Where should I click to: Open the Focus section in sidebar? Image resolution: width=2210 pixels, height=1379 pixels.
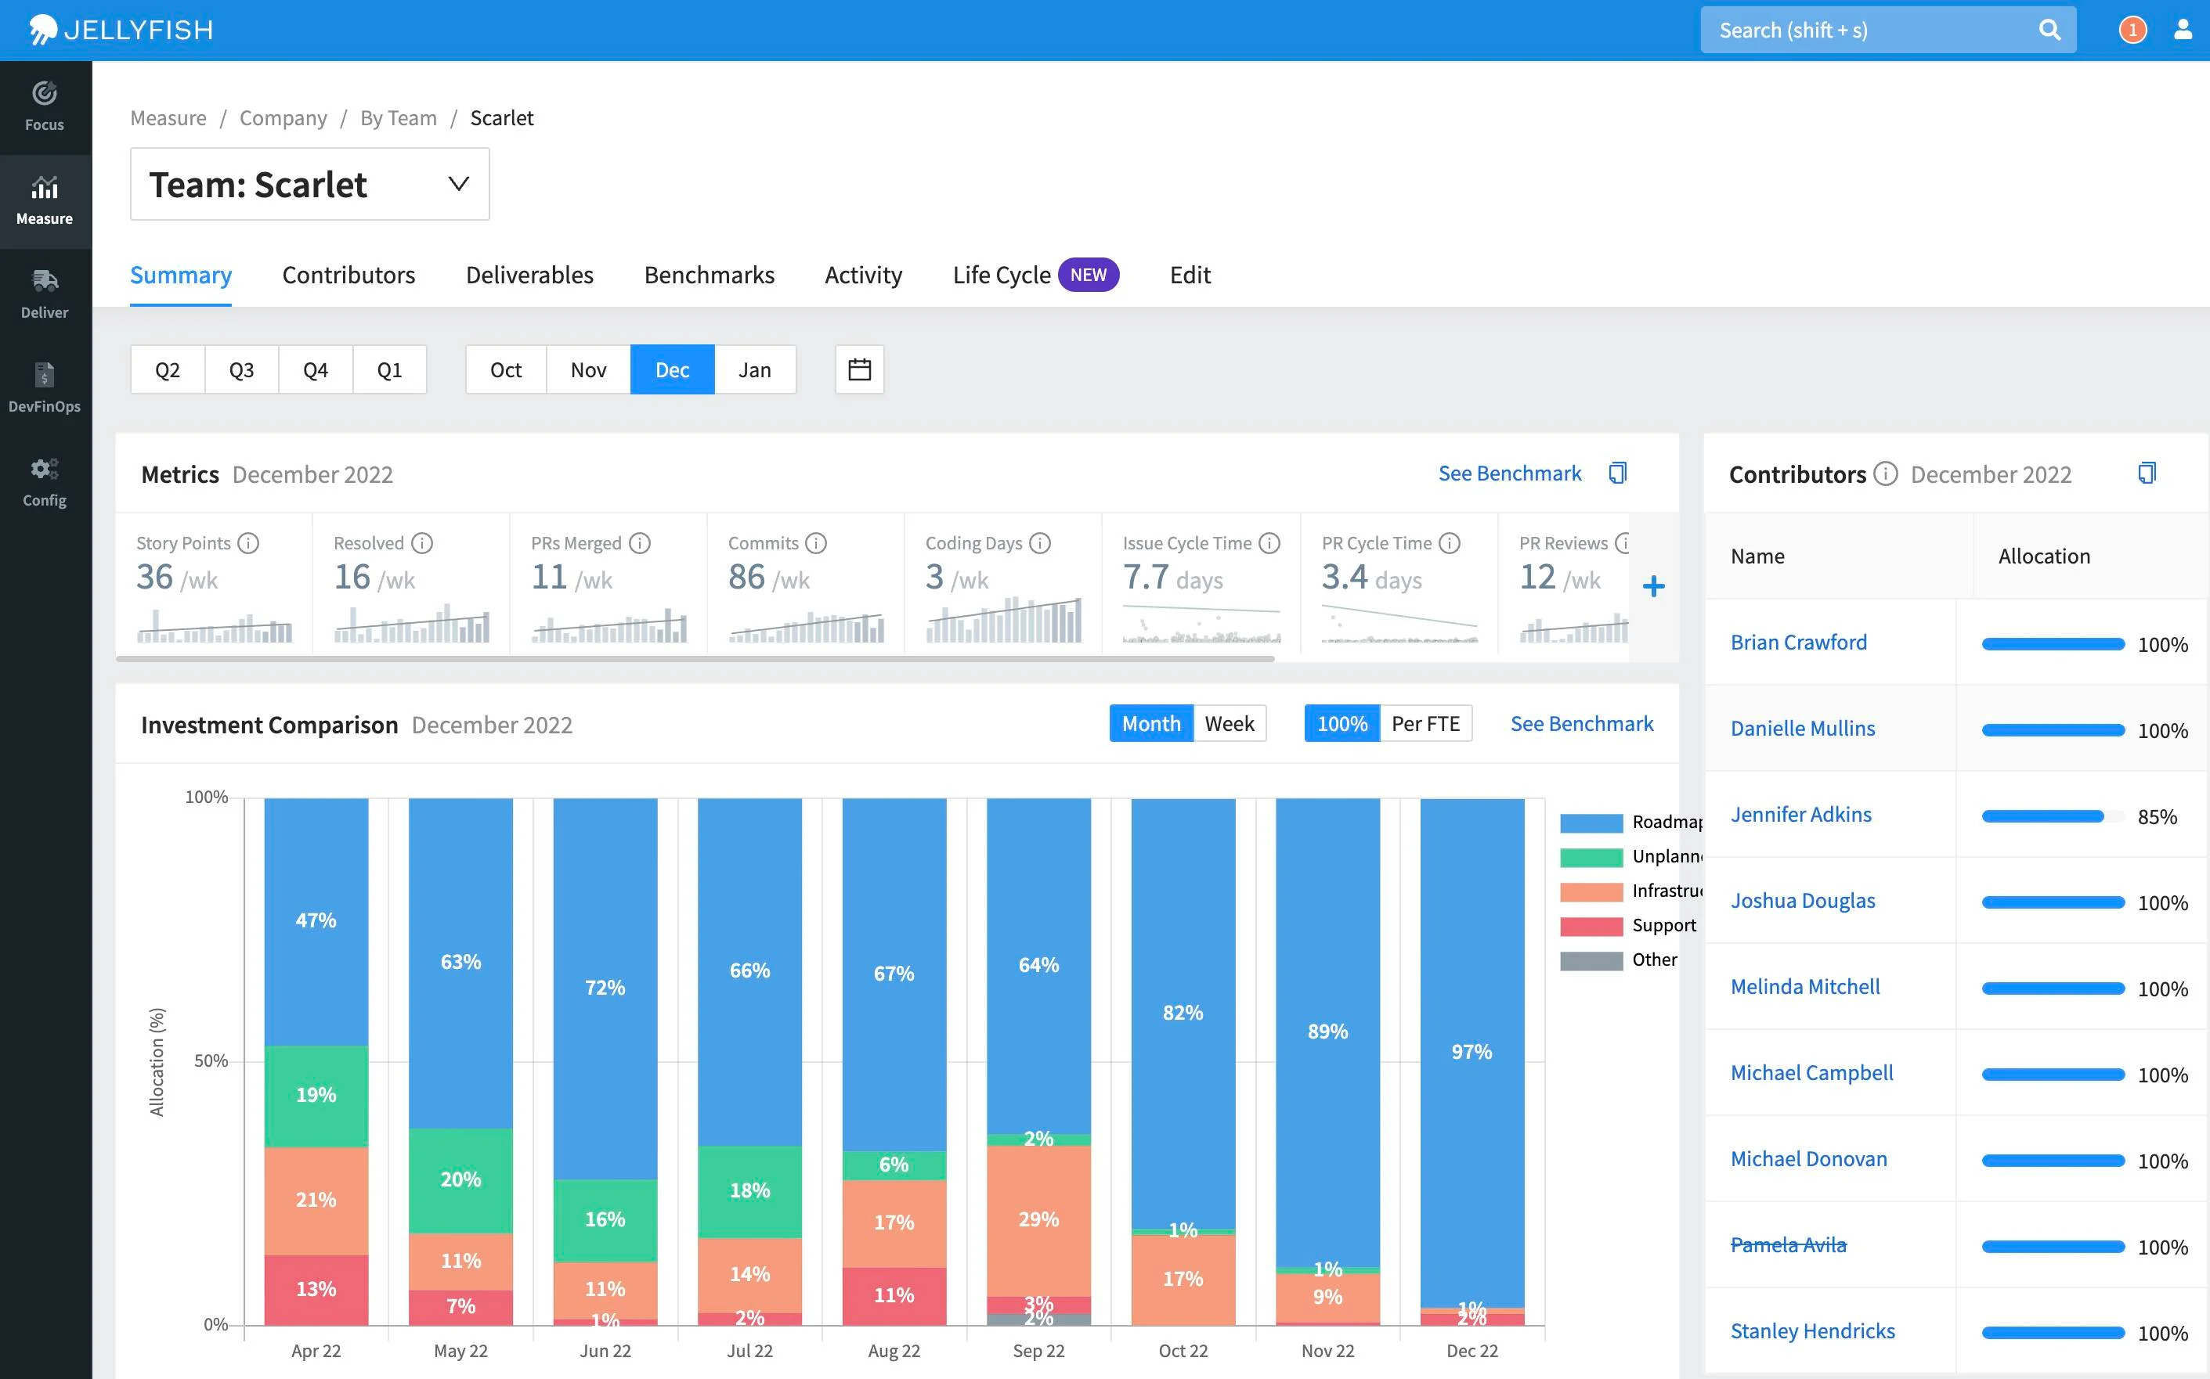point(45,106)
